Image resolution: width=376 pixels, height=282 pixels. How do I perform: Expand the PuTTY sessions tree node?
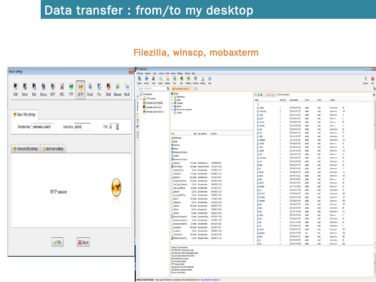pos(141,99)
